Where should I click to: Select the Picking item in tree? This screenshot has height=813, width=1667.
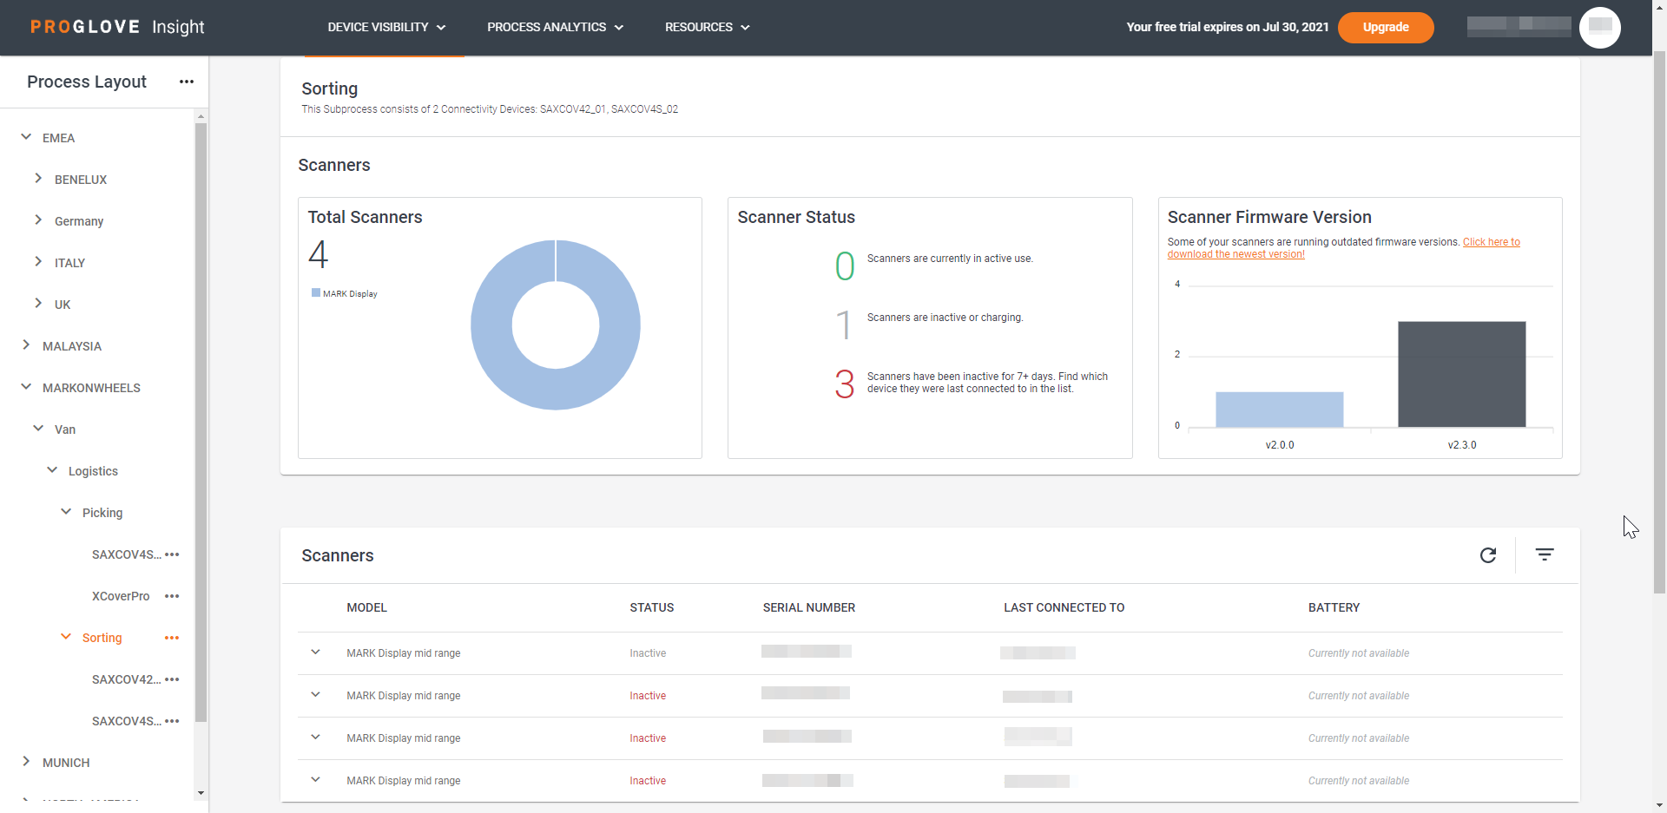(x=102, y=513)
